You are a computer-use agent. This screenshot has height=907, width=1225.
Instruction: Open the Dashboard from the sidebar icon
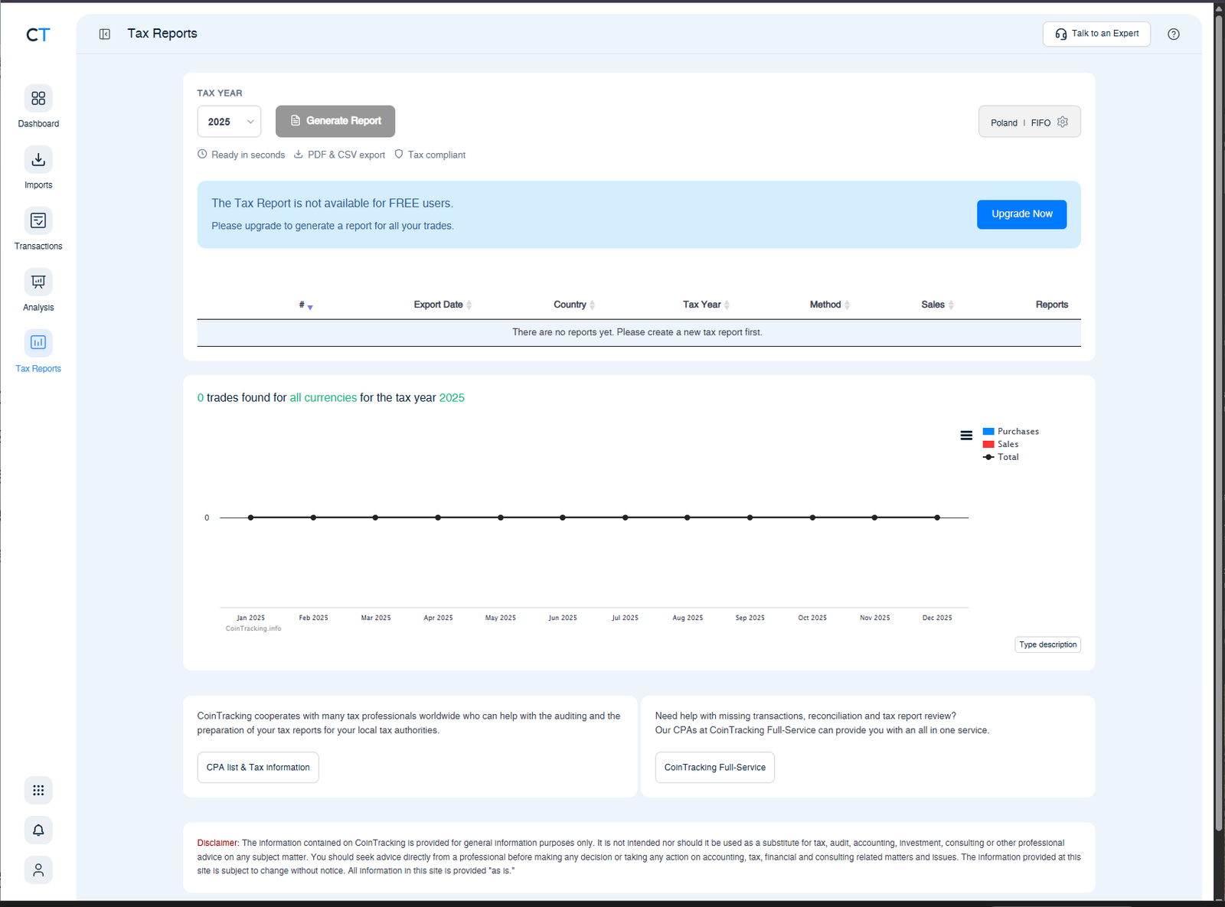pyautogui.click(x=38, y=98)
